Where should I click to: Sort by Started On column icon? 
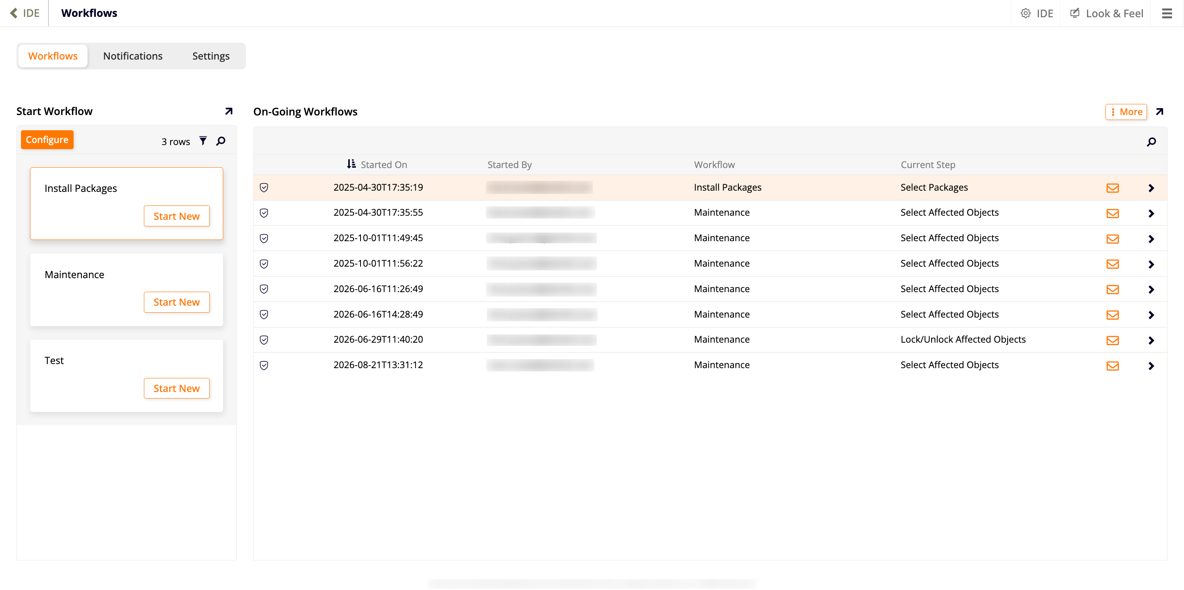351,164
